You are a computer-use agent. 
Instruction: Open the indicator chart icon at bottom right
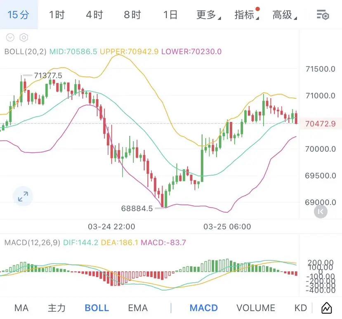point(326,308)
